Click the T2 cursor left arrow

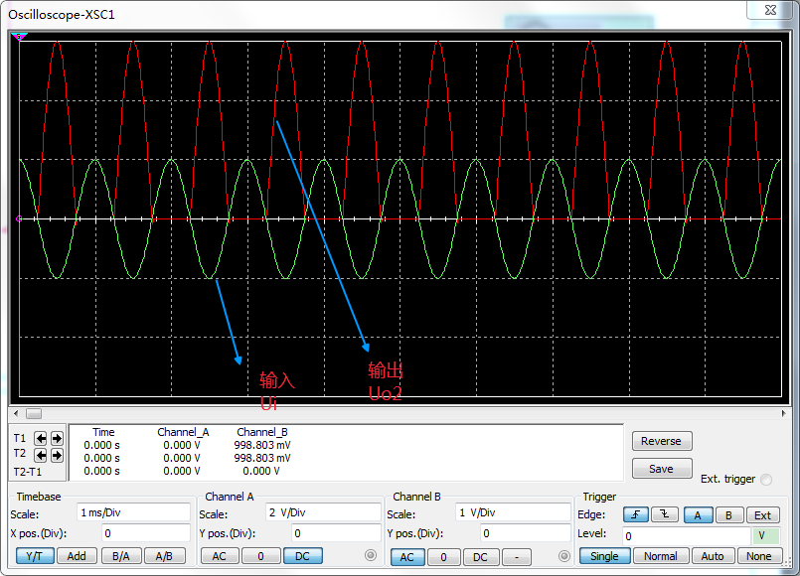41,454
